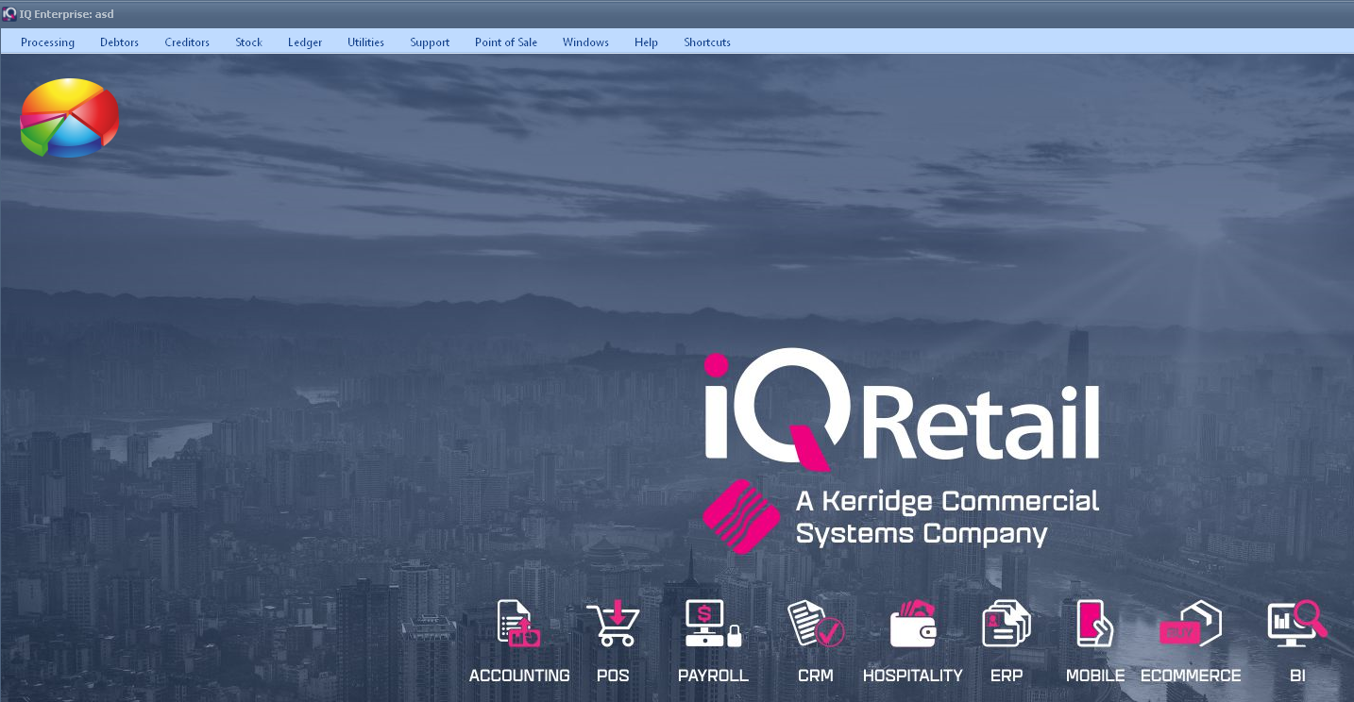Open the Processing menu
This screenshot has height=702, width=1354.
[47, 42]
